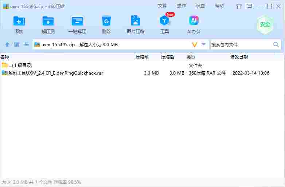Sort by 压缩后 column header
Image resolution: width=285 pixels, height=187 pixels.
pyautogui.click(x=168, y=57)
